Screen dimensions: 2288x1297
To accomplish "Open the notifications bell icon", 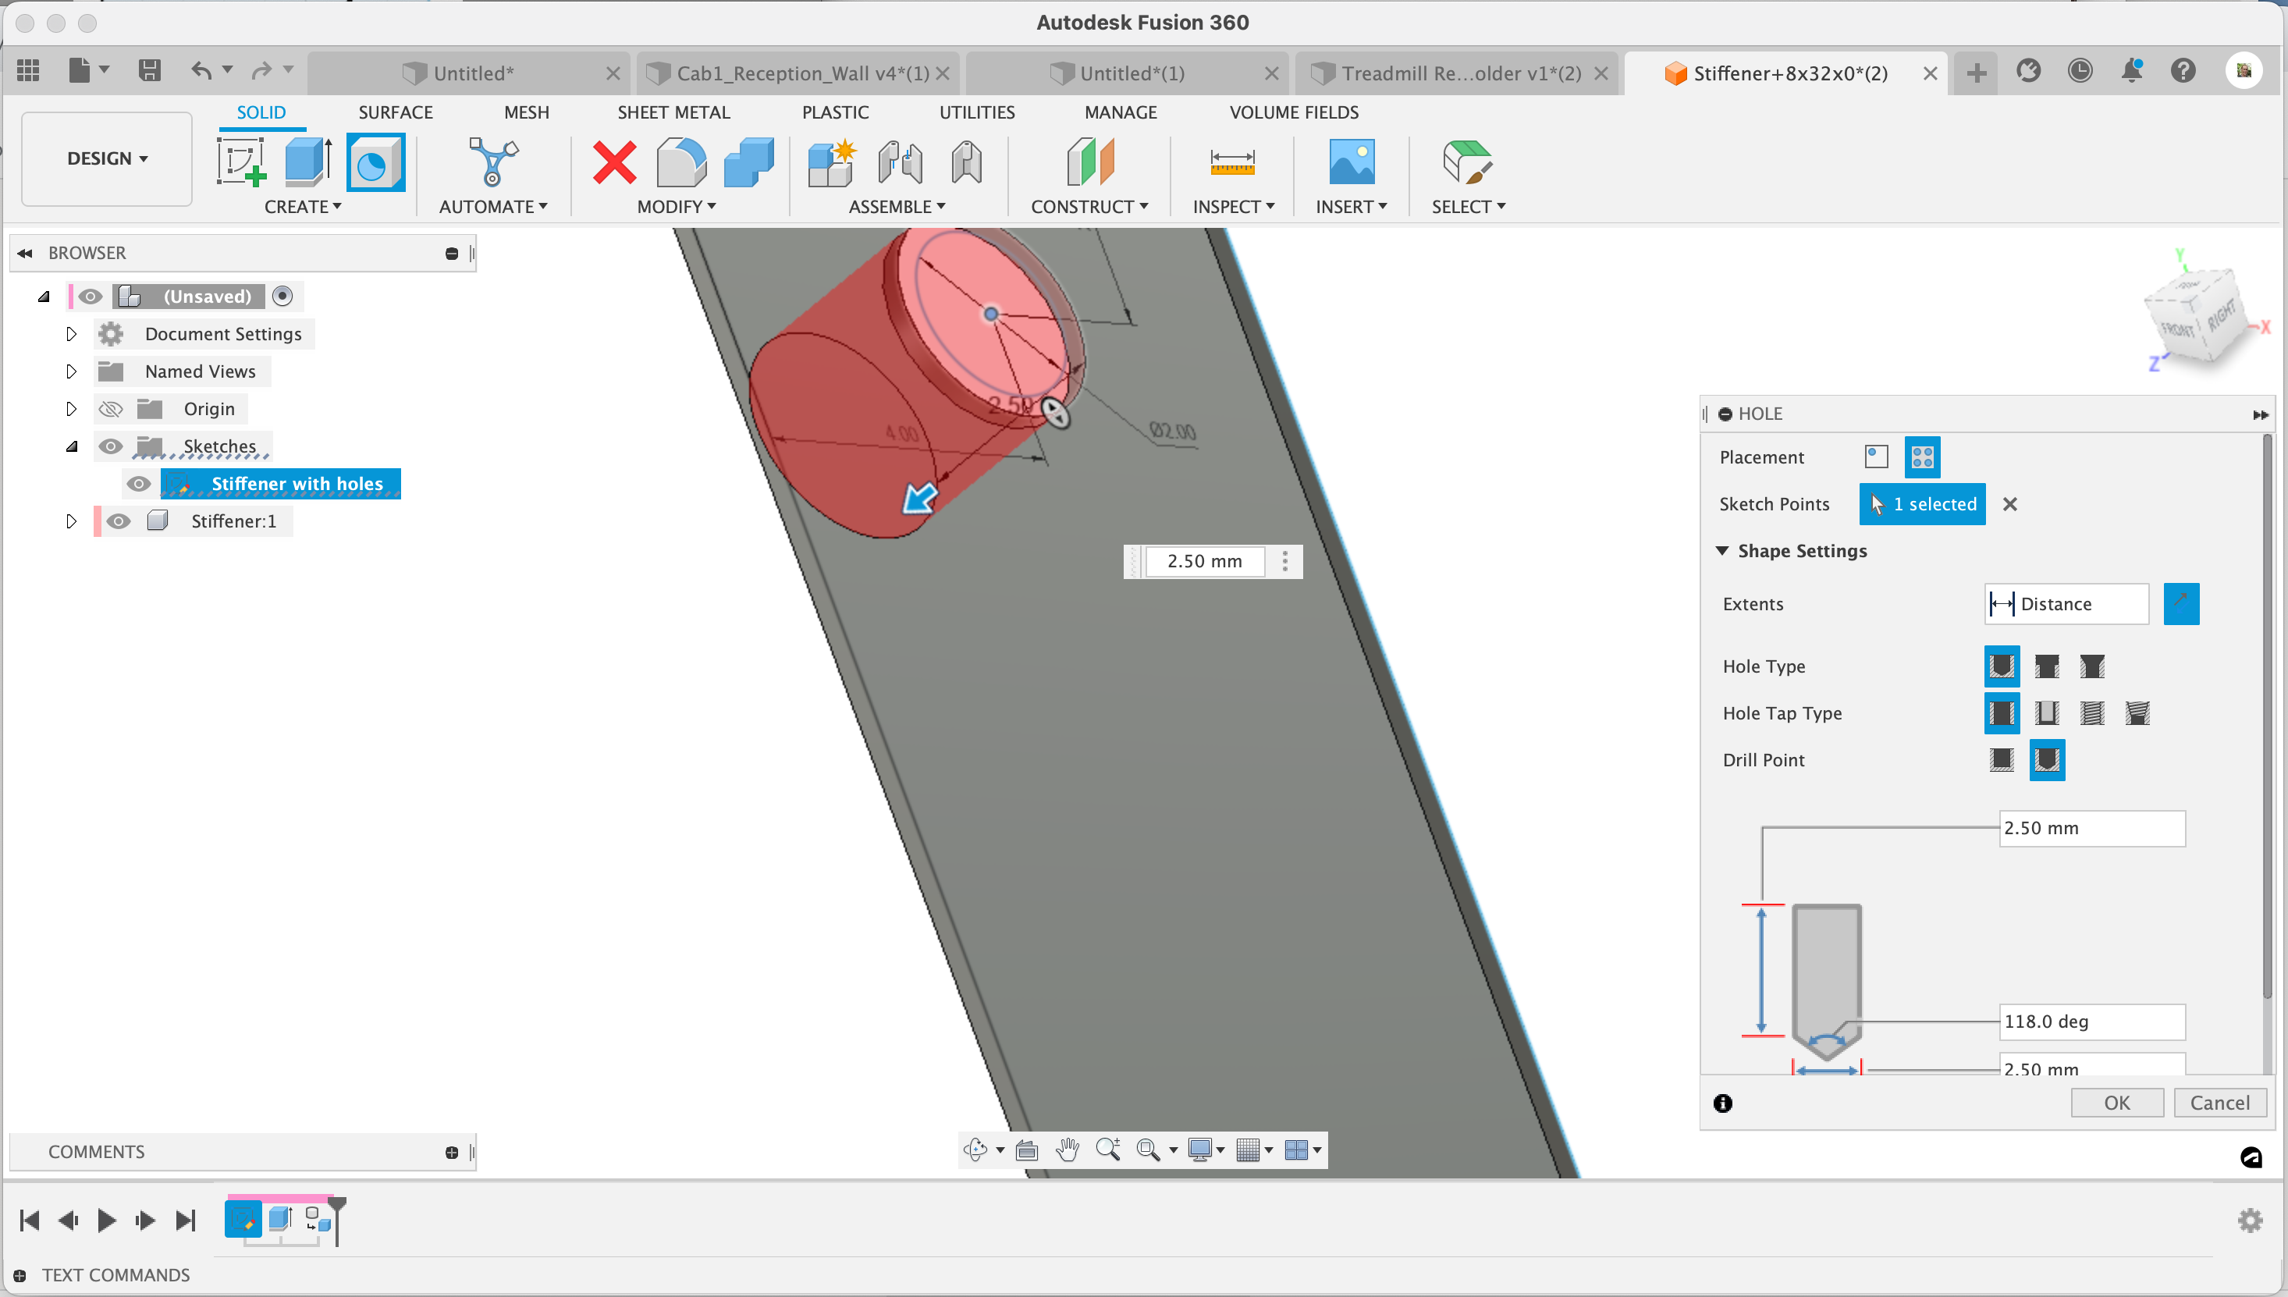I will [2131, 71].
